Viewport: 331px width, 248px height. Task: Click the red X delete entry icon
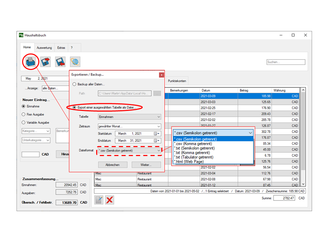point(110,200)
